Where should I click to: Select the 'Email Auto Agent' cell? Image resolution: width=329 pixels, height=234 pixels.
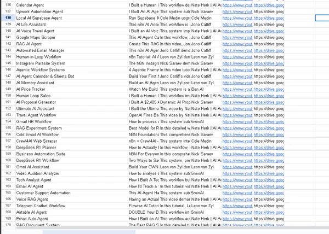pos(72,219)
